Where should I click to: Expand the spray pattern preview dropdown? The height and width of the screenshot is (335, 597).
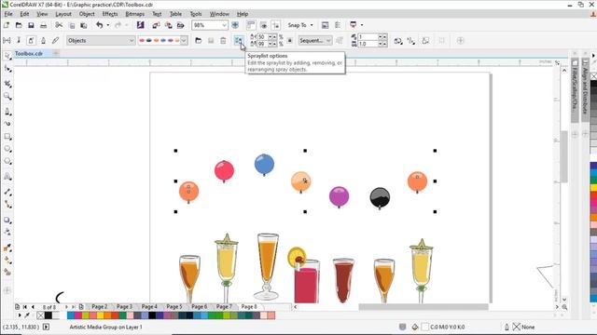pyautogui.click(x=184, y=40)
